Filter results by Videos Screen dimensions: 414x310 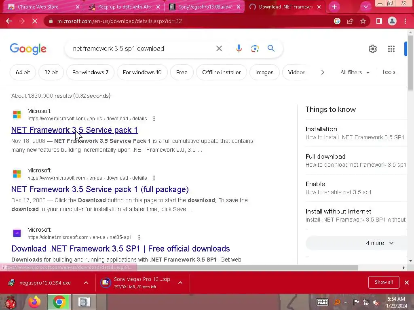pyautogui.click(x=296, y=73)
